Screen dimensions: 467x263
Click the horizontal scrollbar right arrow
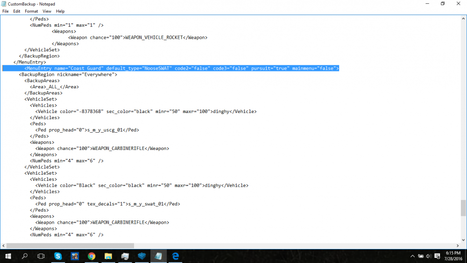coord(458,246)
